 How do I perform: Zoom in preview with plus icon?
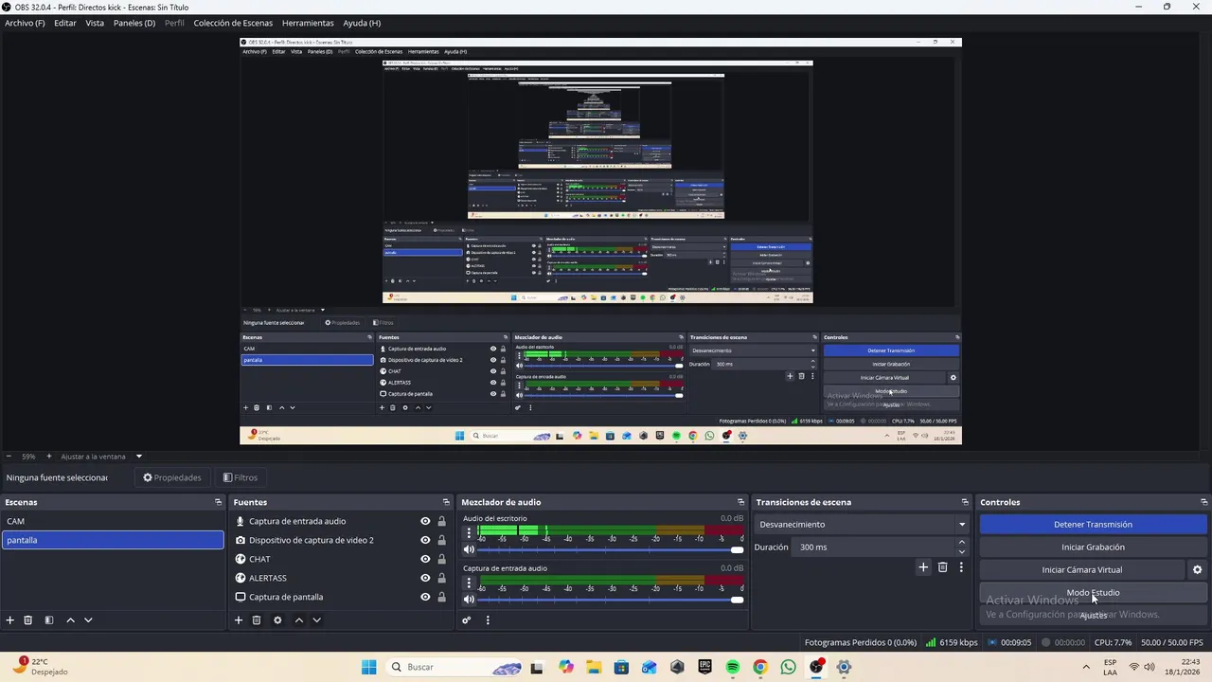(49, 457)
